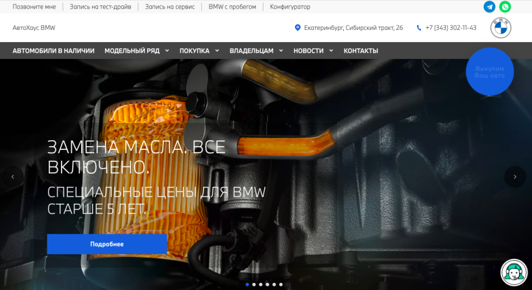The image size is (532, 290).
Task: Expand the Модельный ряд chevron
Action: coord(167,51)
